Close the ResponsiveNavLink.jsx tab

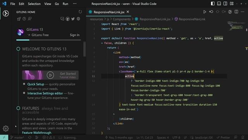click(128, 12)
